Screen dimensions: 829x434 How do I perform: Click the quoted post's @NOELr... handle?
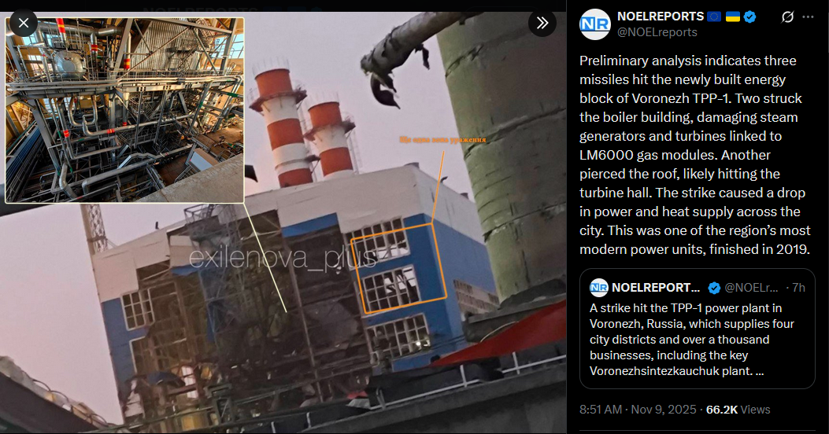[751, 288]
